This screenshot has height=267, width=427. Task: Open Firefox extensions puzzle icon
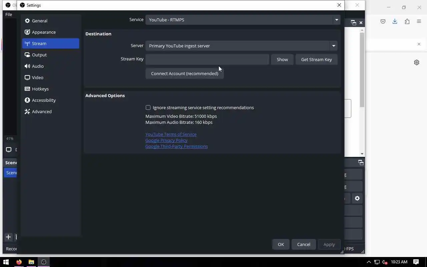tap(407, 21)
